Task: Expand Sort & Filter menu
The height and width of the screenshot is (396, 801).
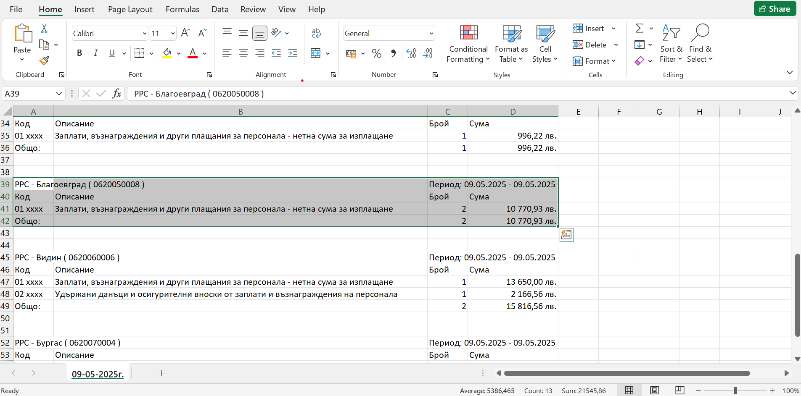Action: click(671, 44)
